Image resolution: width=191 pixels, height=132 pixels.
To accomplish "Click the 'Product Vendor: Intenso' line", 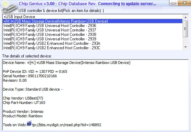I will click(x=23, y=111).
